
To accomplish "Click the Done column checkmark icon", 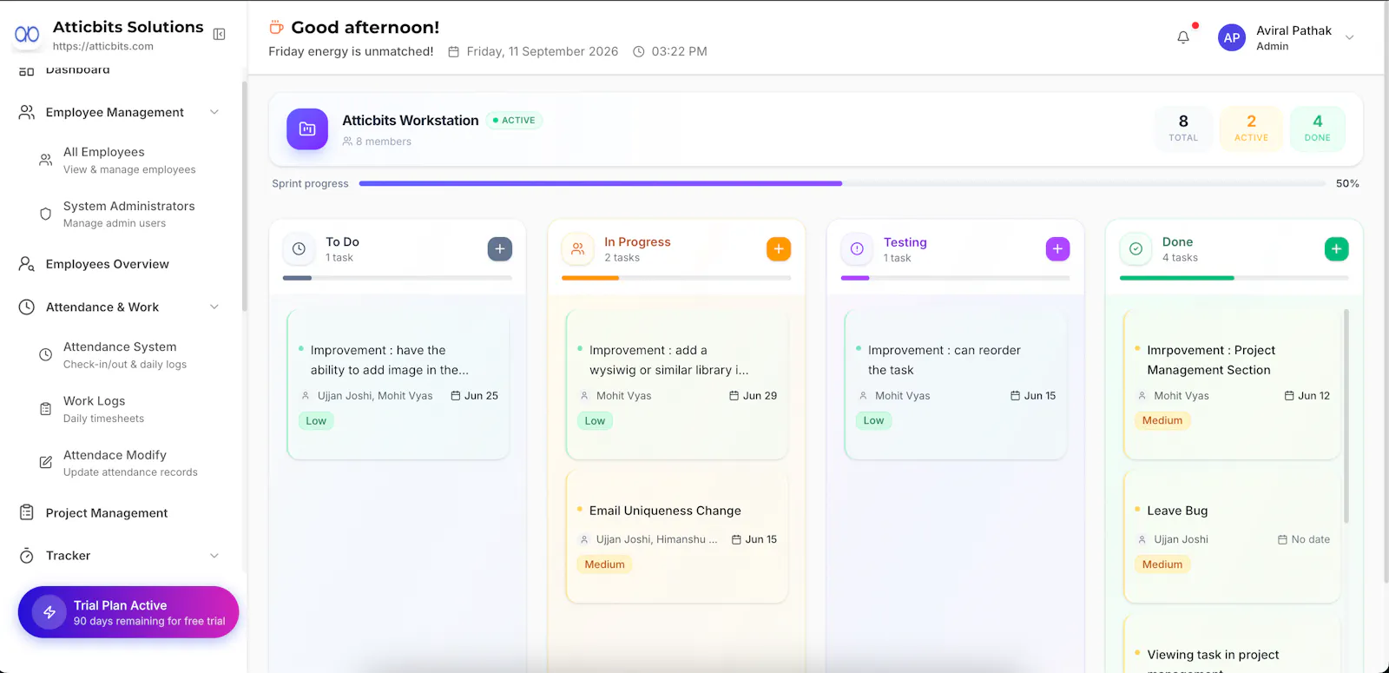I will (x=1136, y=249).
